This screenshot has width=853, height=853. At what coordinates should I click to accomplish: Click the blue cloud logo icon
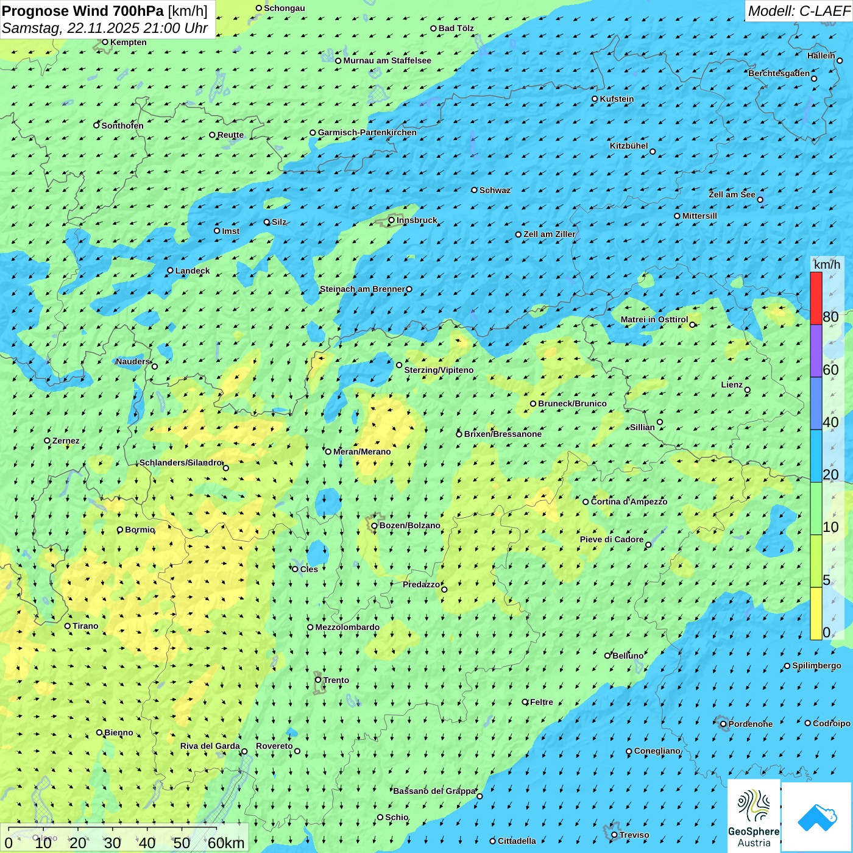pyautogui.click(x=816, y=818)
